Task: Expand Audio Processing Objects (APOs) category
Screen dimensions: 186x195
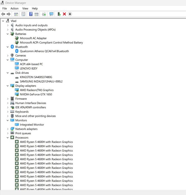Action: 8,30
